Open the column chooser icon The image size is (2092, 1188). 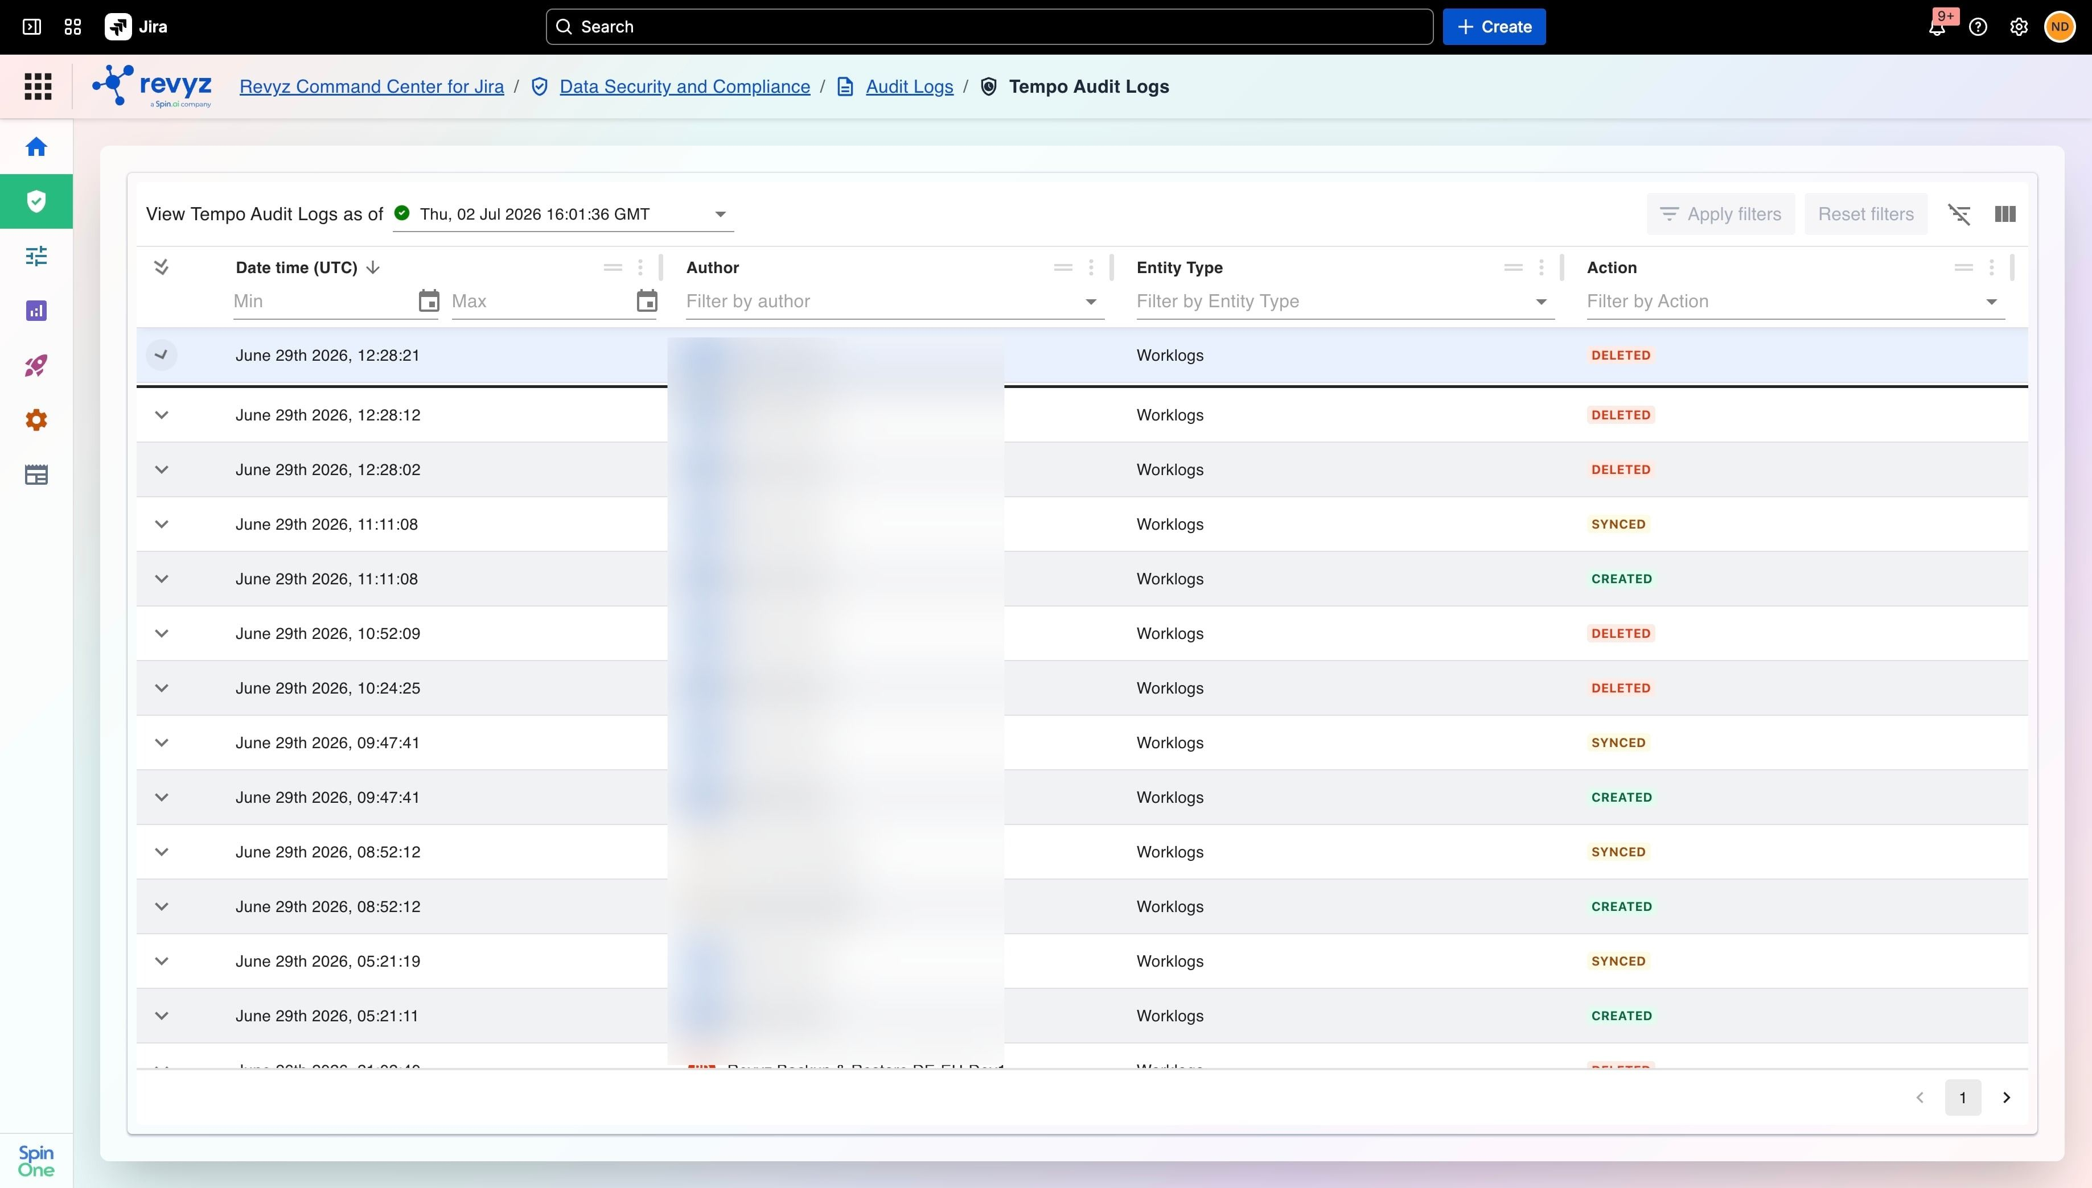2005,214
